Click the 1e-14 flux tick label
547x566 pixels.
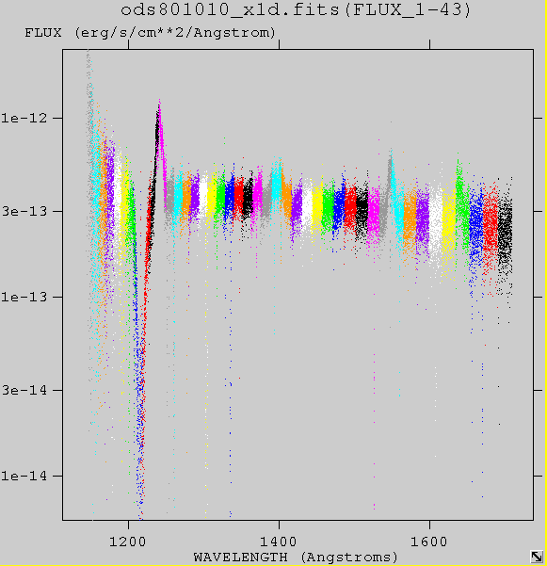[x=24, y=476]
